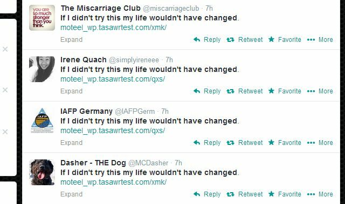Reply to The Miscarriage Club tweet

[x=207, y=40]
